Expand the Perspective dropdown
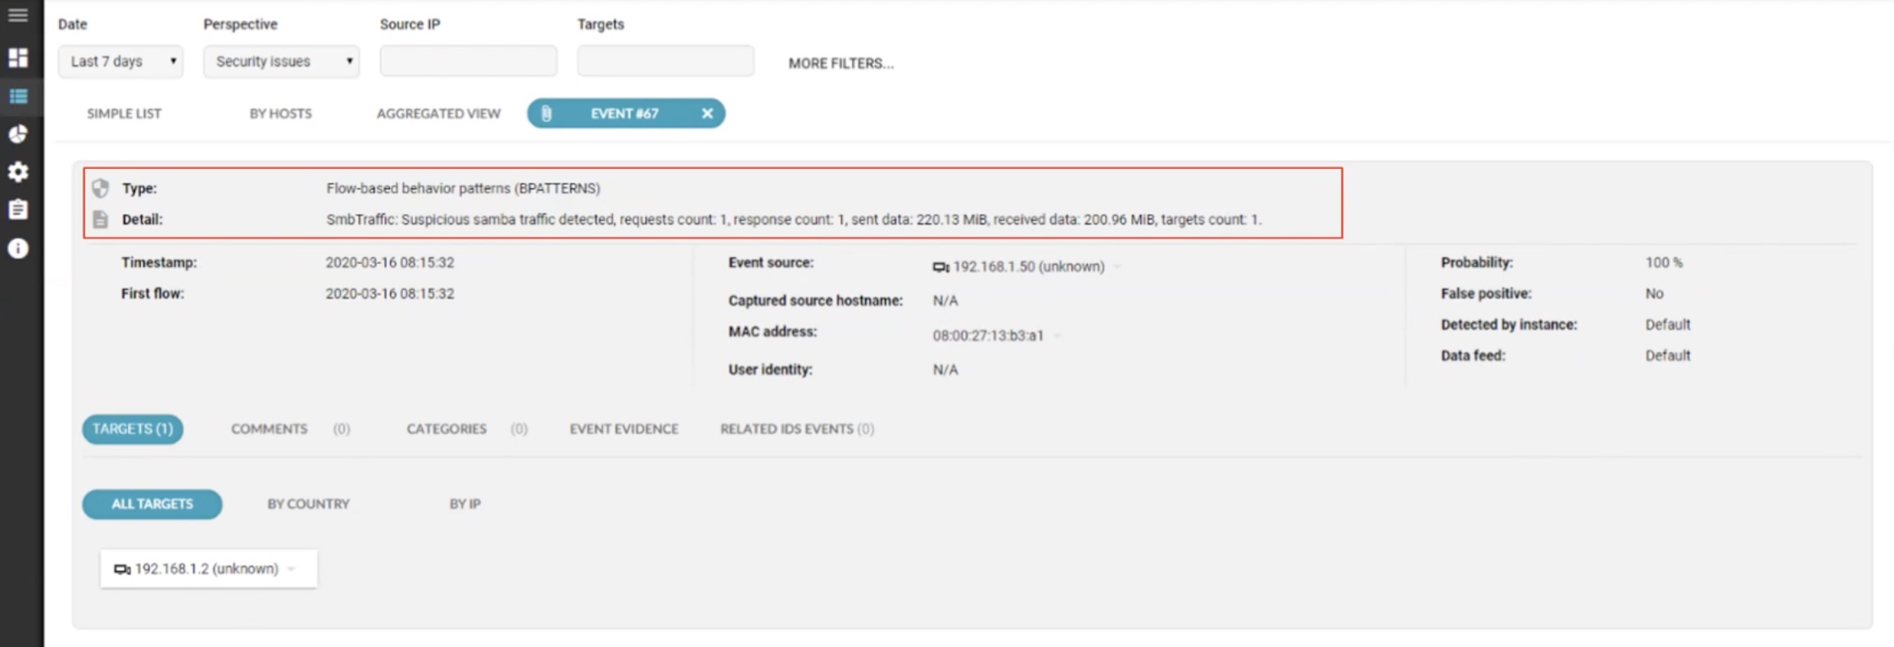The image size is (1894, 647). coord(281,61)
